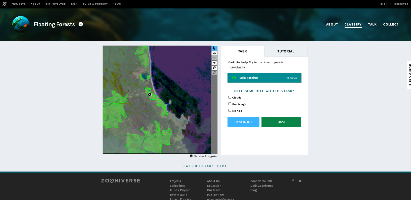
Task: Open the footer Build a Project link
Action: tap(180, 190)
